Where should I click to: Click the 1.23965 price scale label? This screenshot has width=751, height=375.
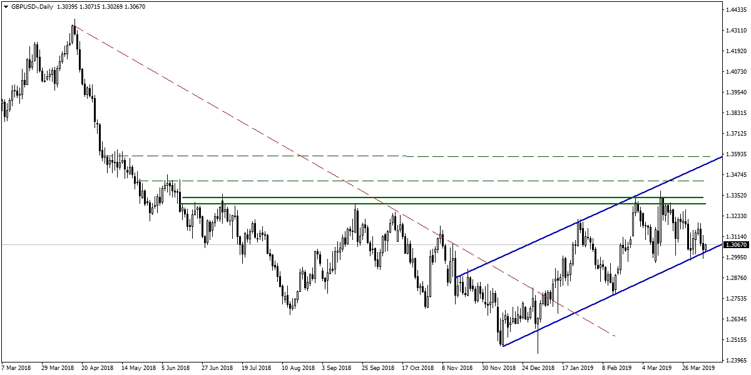coord(737,361)
